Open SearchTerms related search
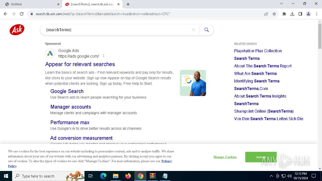 246,104
